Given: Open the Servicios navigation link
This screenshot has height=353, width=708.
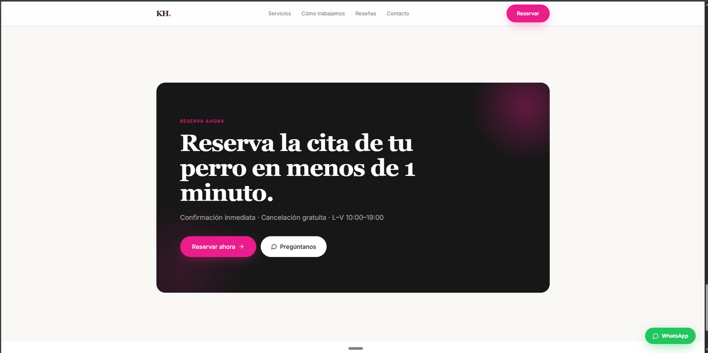Looking at the screenshot, I should coord(279,14).
